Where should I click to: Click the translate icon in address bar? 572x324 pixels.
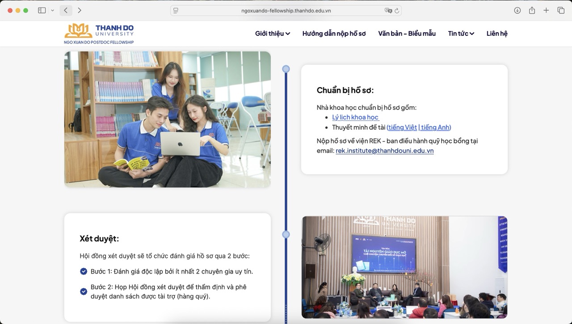point(388,11)
